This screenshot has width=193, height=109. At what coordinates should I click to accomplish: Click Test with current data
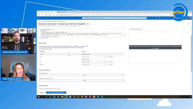[x=136, y=29]
